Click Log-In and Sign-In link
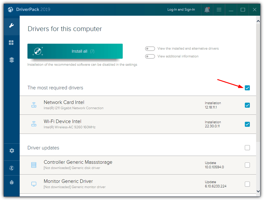 coord(181,10)
